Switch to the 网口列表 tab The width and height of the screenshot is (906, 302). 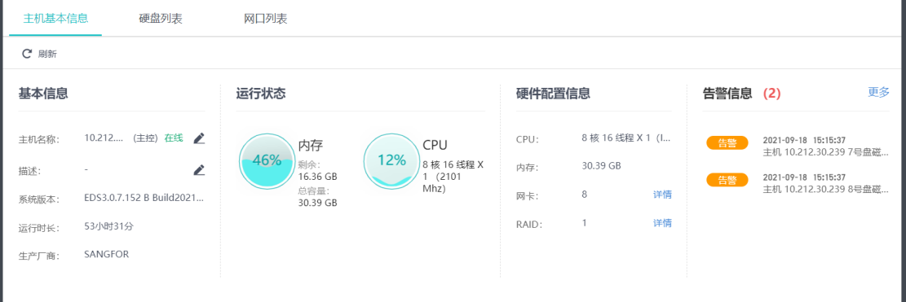(x=266, y=19)
